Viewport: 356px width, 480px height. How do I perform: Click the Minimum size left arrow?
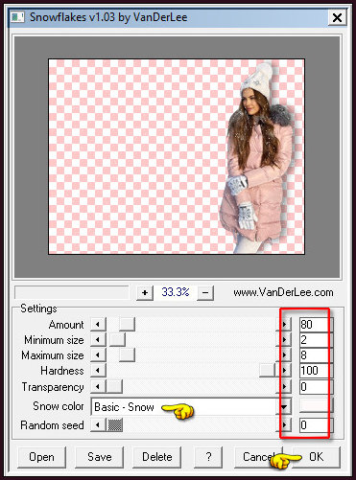pos(98,339)
